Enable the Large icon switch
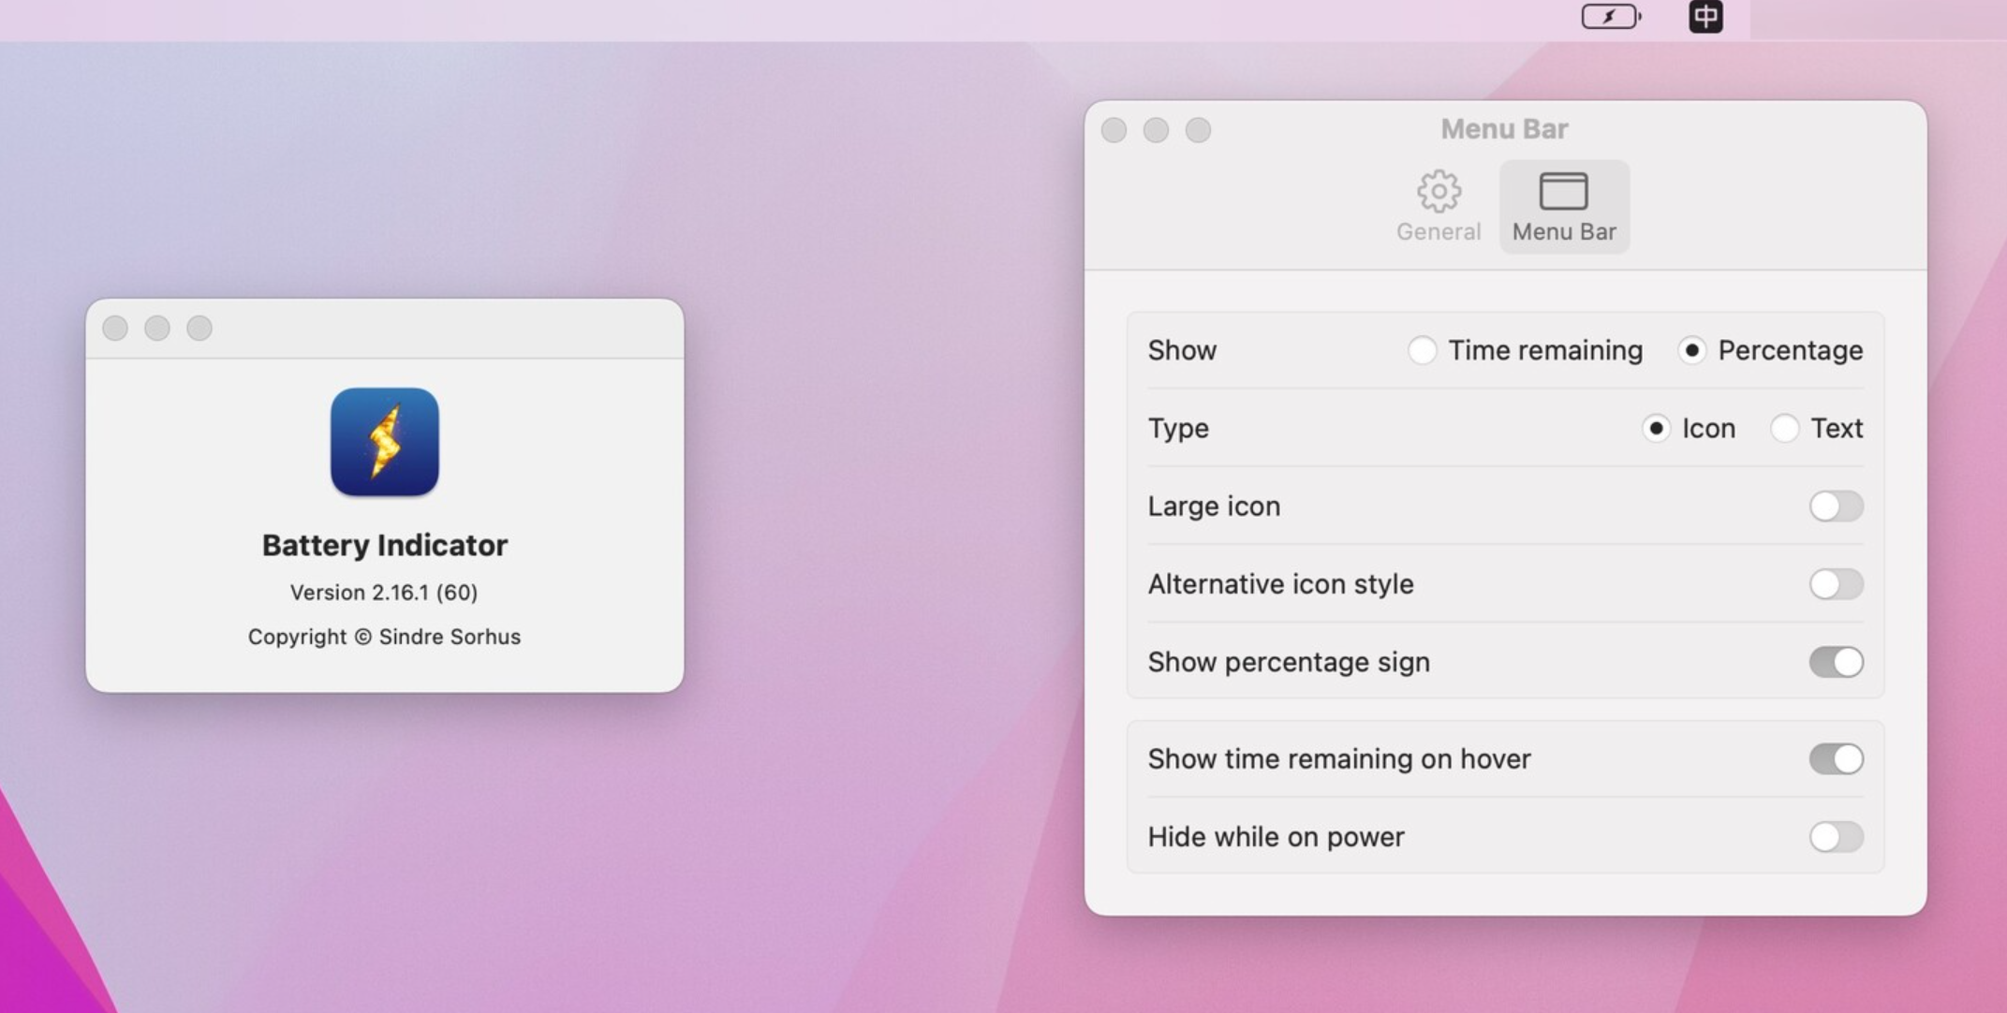The image size is (2007, 1013). [x=1836, y=506]
